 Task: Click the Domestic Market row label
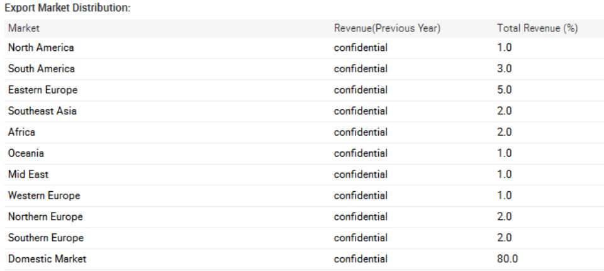tap(47, 259)
